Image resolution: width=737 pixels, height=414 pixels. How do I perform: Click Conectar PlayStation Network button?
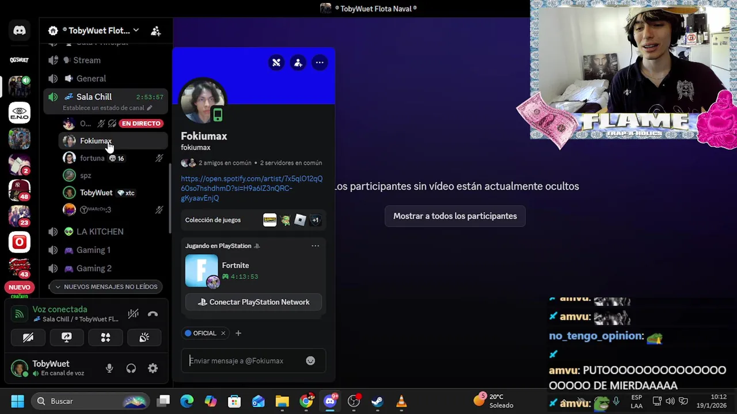pos(253,302)
